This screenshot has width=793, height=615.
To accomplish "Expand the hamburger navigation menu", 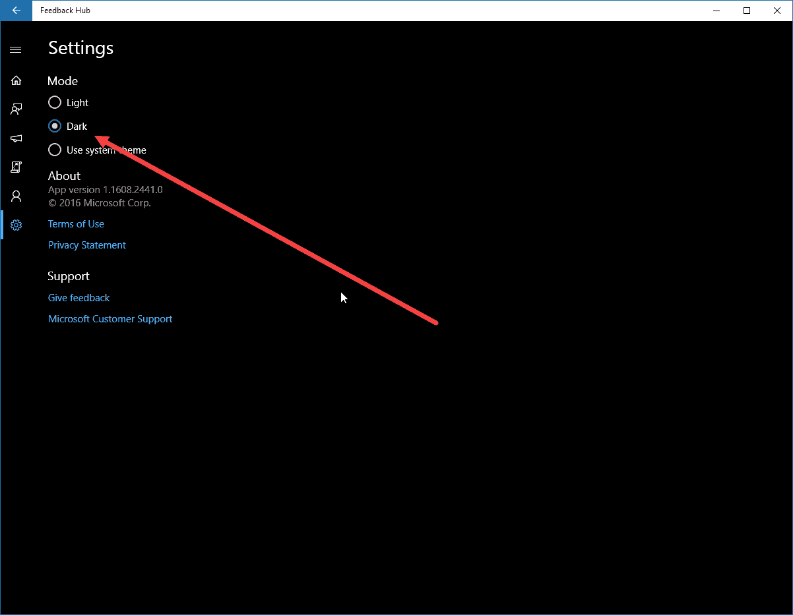I will pyautogui.click(x=16, y=50).
